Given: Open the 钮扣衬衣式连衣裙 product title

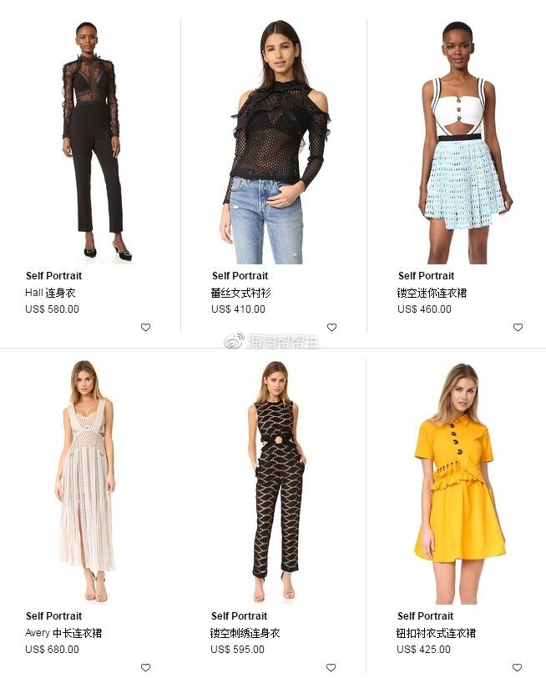Looking at the screenshot, I should coord(436,633).
